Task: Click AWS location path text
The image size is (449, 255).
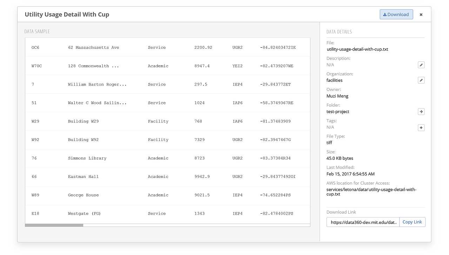Action: 371,192
